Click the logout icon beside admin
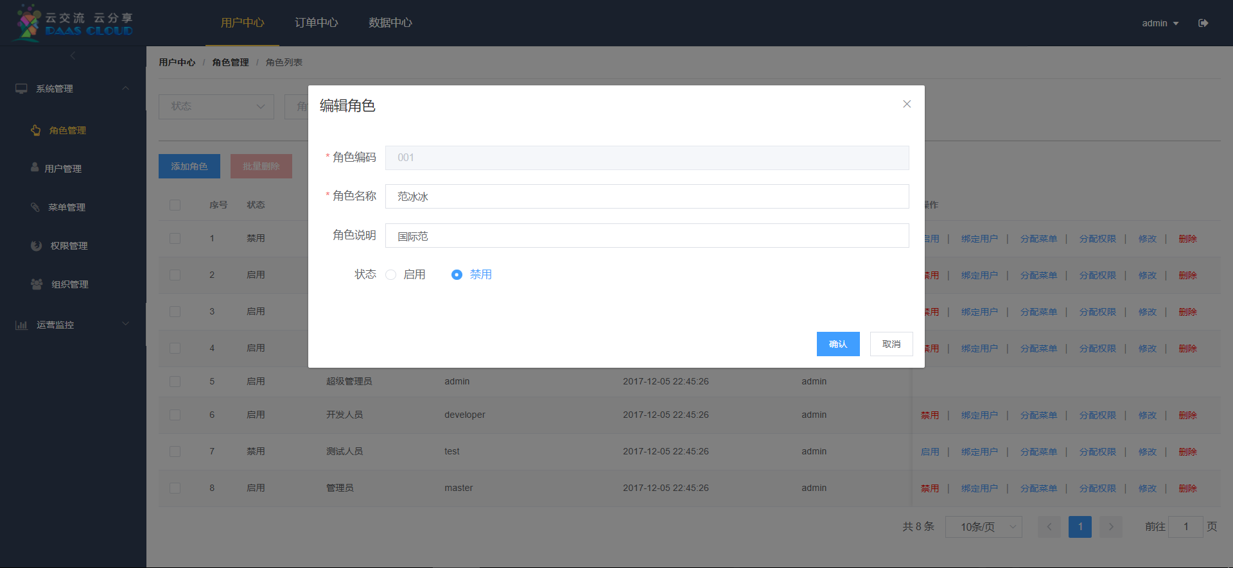1233x568 pixels. point(1203,23)
